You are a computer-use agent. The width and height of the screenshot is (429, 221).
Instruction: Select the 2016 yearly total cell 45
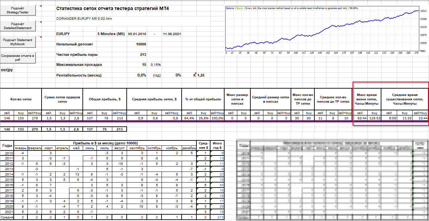(x=218, y=185)
